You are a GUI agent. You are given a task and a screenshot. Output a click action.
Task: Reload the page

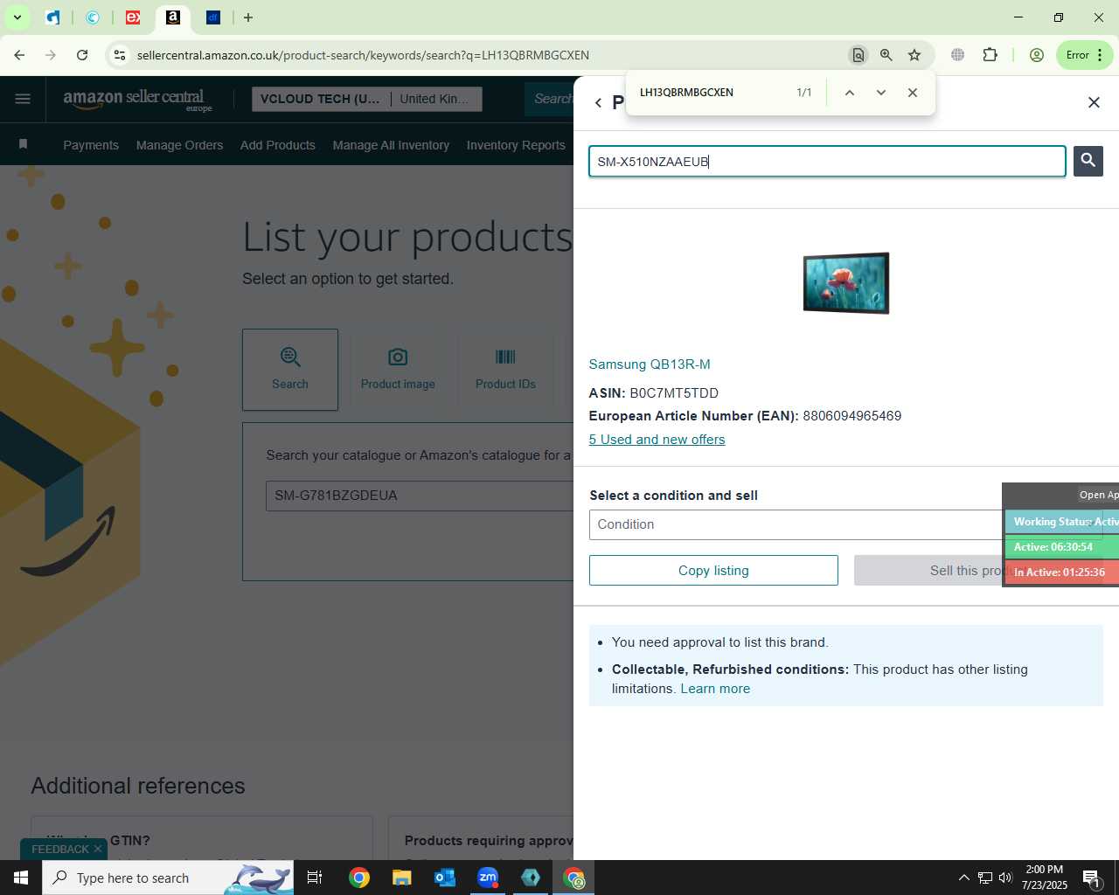click(x=82, y=55)
